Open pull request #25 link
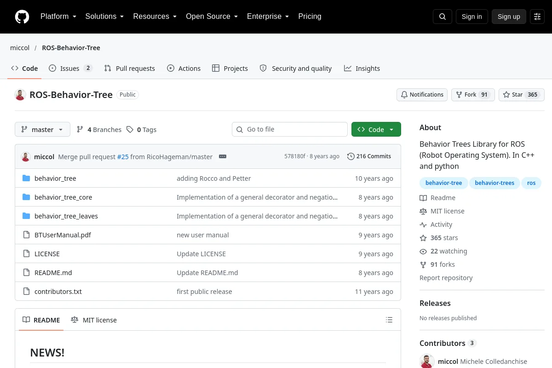Viewport: 552px width, 368px height. tap(123, 156)
